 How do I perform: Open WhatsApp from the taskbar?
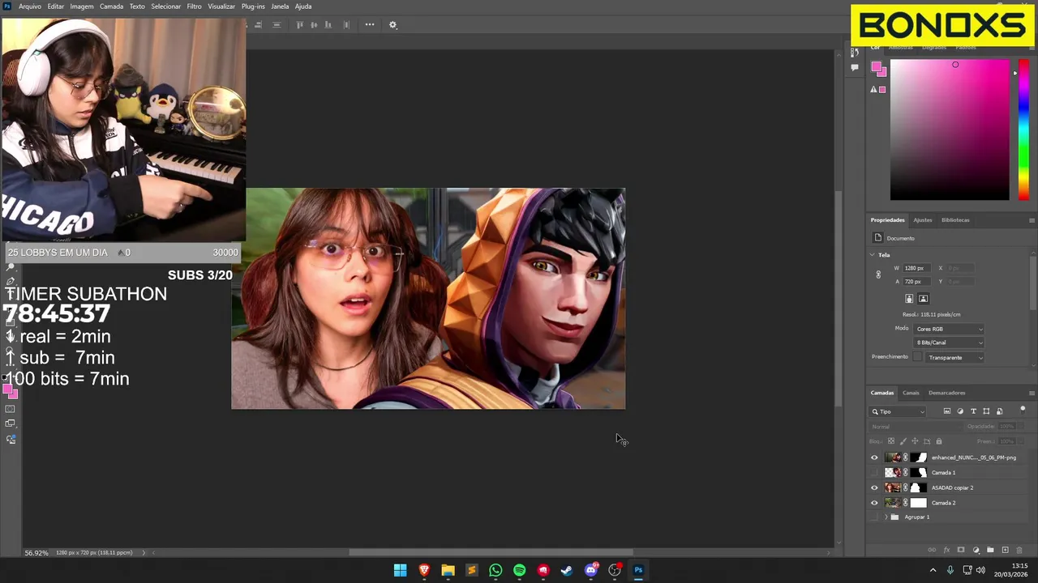pyautogui.click(x=495, y=570)
